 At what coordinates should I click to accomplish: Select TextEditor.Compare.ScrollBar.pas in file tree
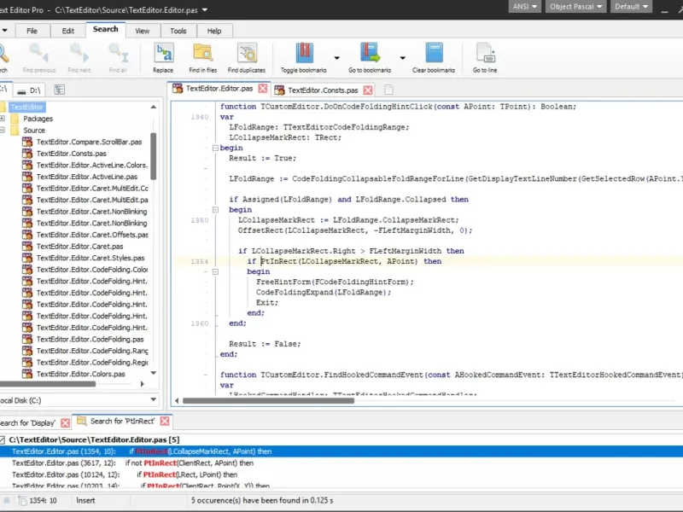point(89,142)
